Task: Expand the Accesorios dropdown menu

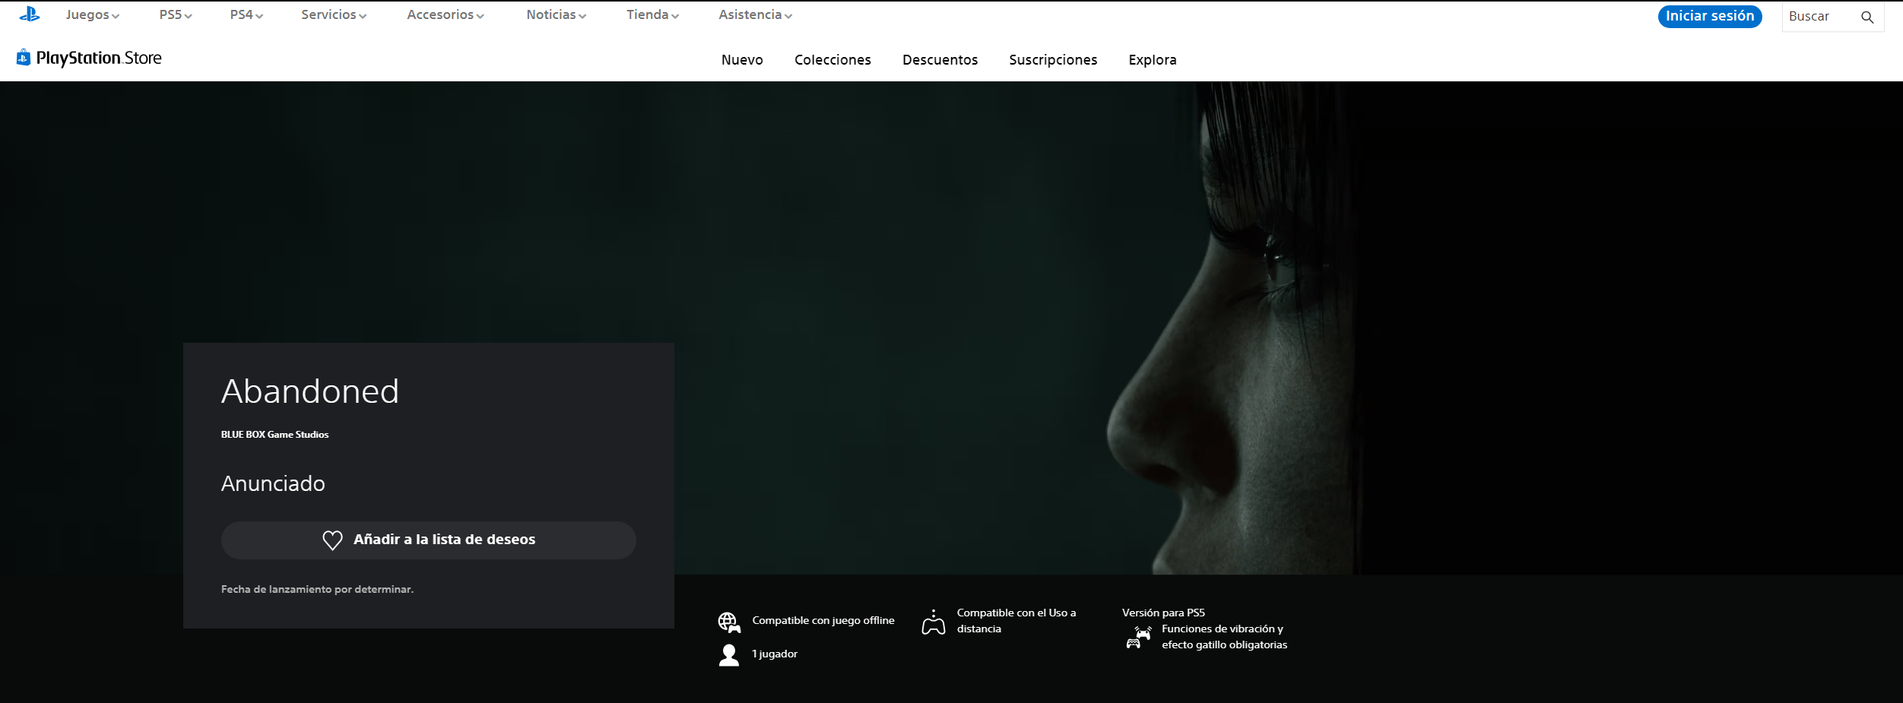Action: [x=446, y=15]
